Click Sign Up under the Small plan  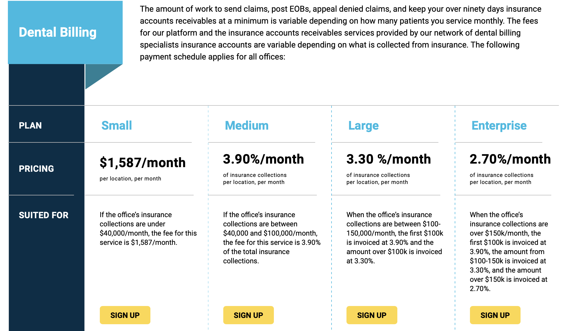pyautogui.click(x=125, y=315)
